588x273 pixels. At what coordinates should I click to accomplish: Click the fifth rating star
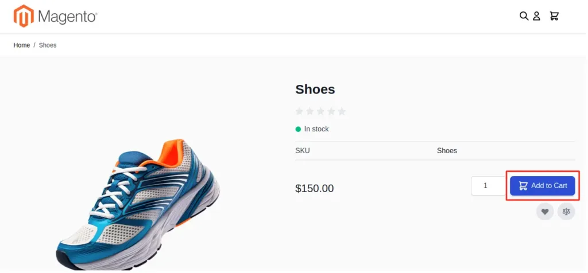point(342,111)
